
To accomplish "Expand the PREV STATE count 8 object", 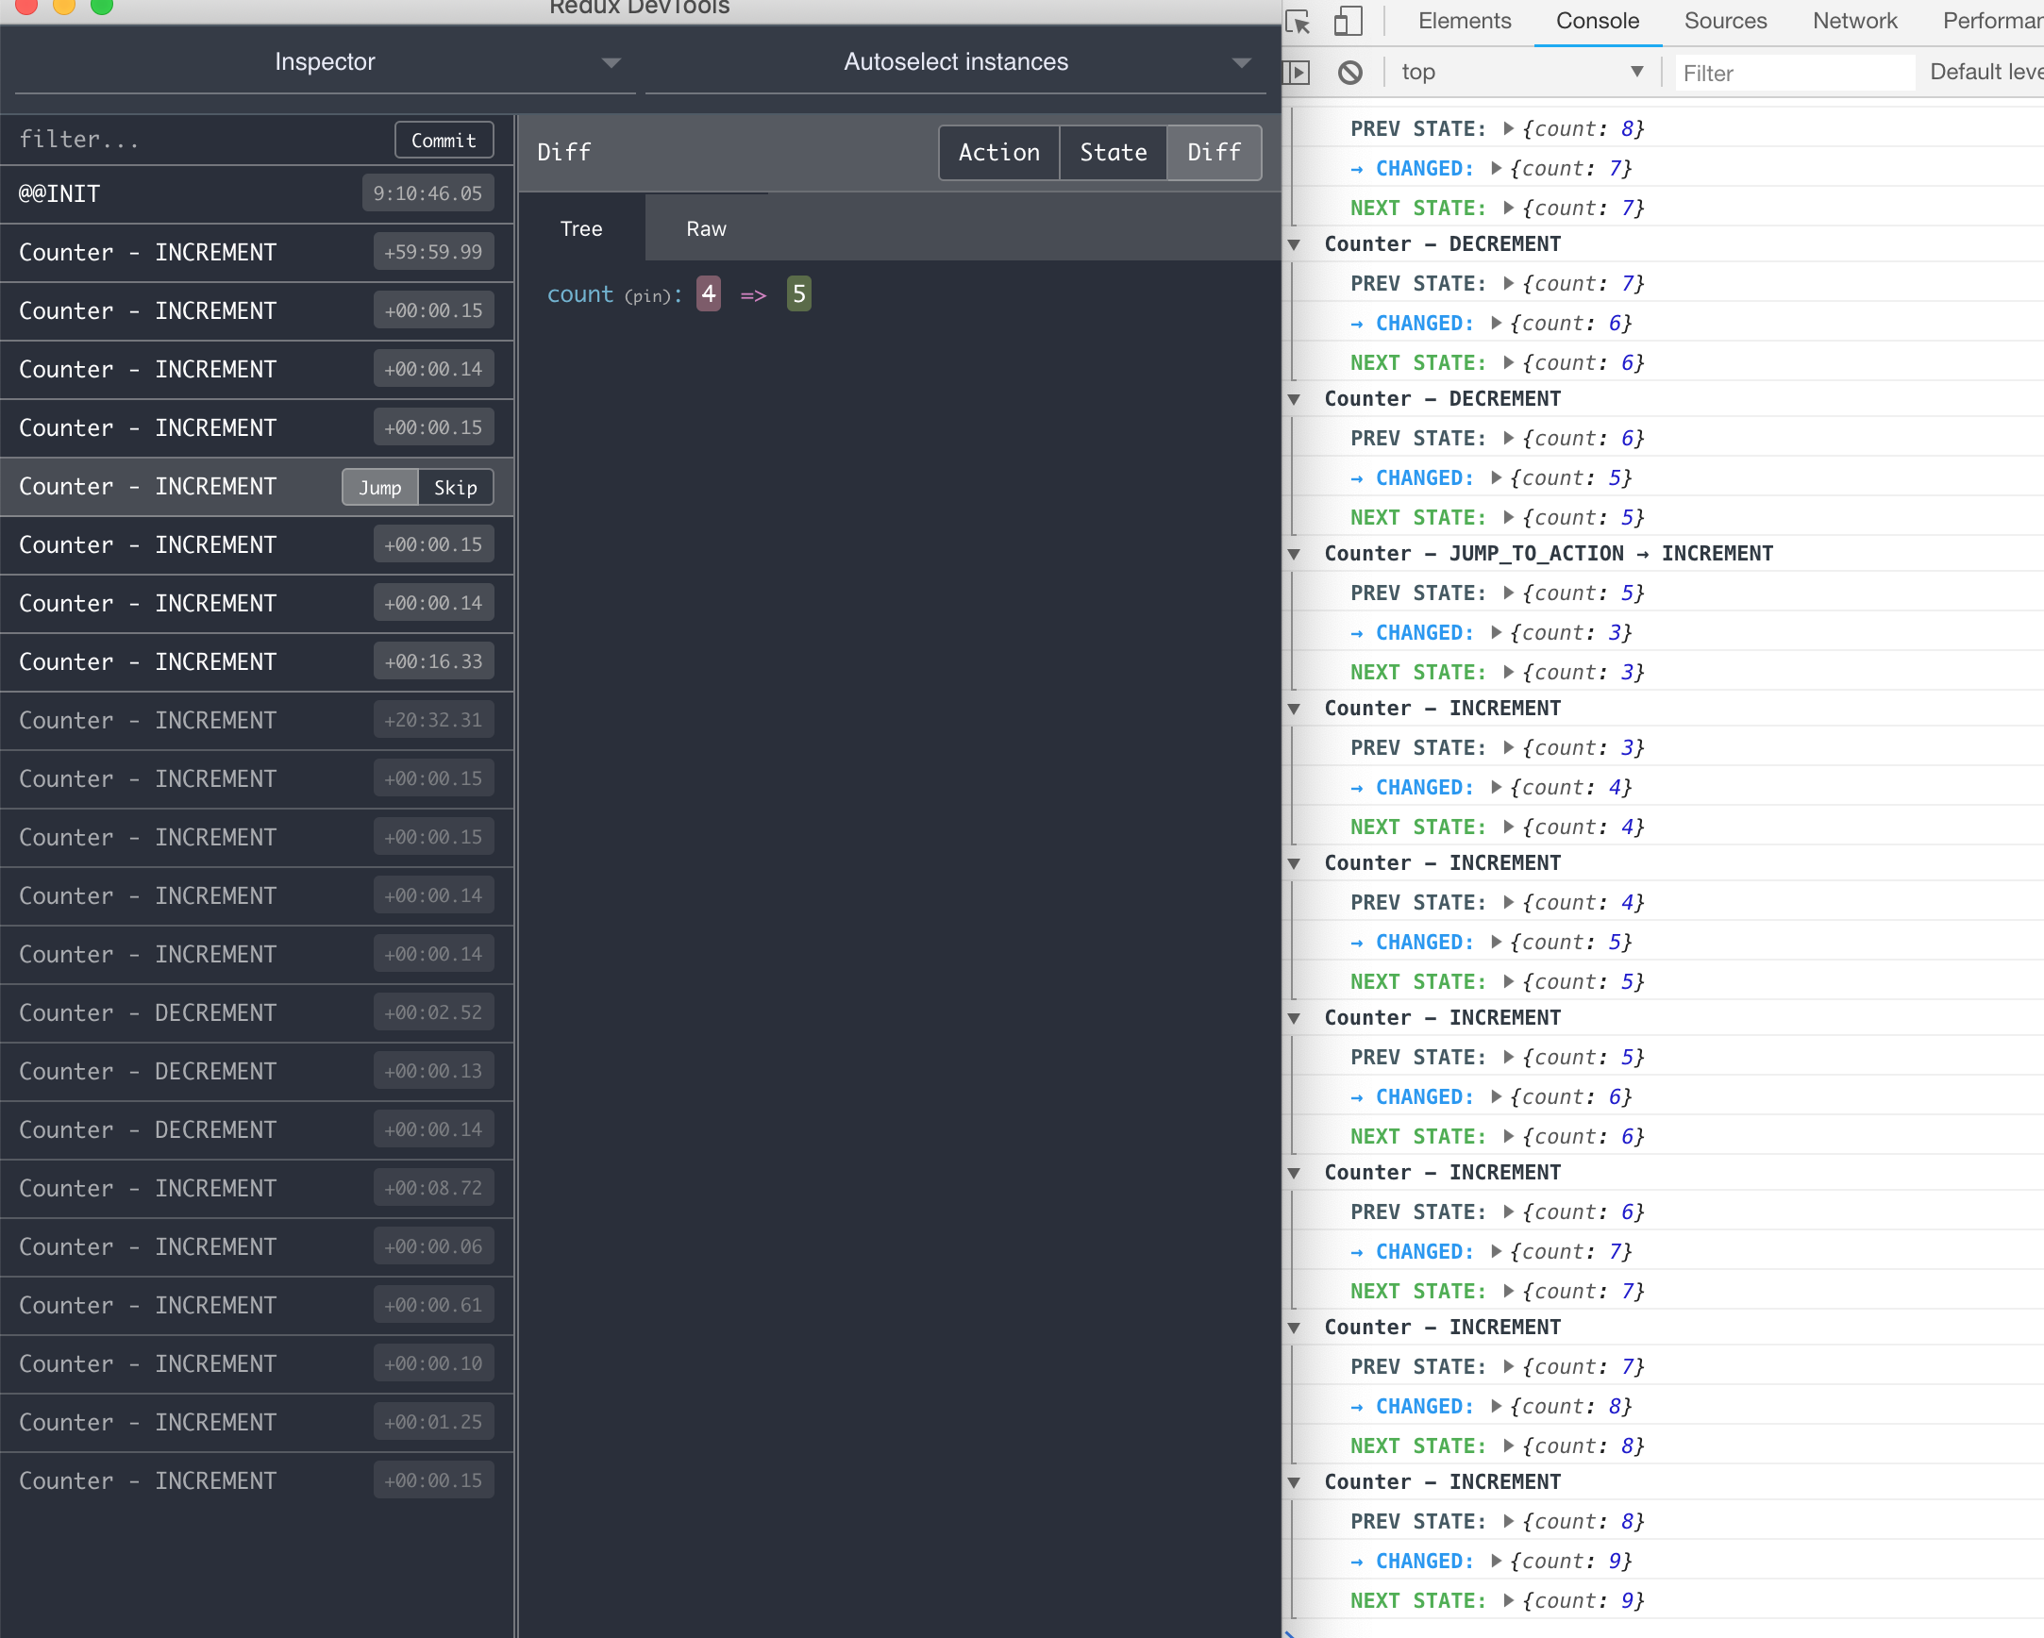I will coord(1508,129).
